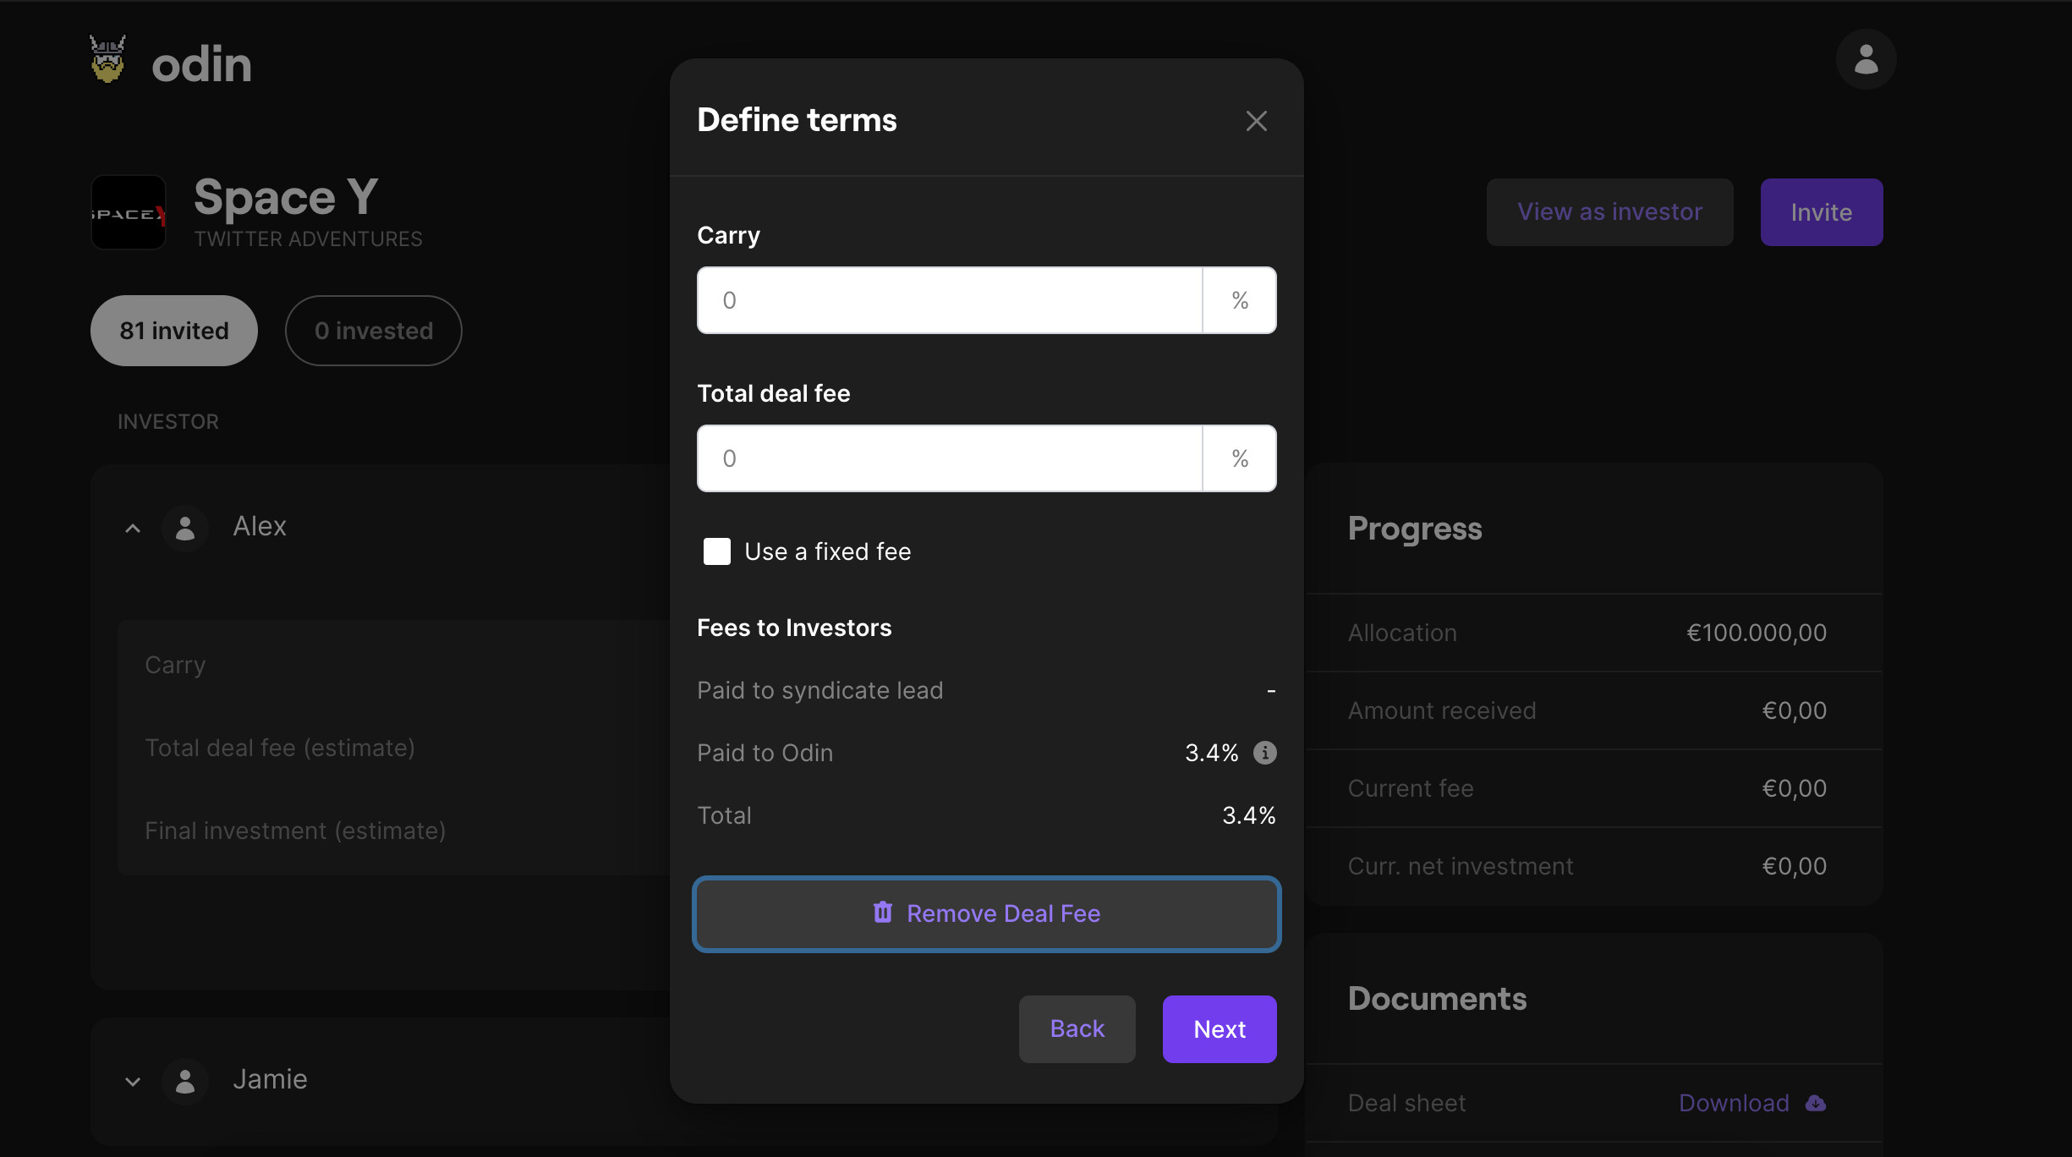Click the trash icon in Remove Deal Fee
This screenshot has height=1157, width=2072.
coord(882,912)
